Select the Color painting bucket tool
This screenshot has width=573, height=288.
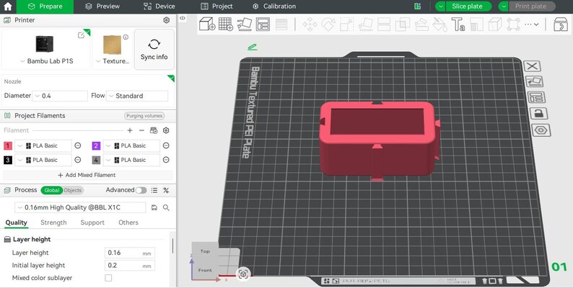[x=439, y=24]
